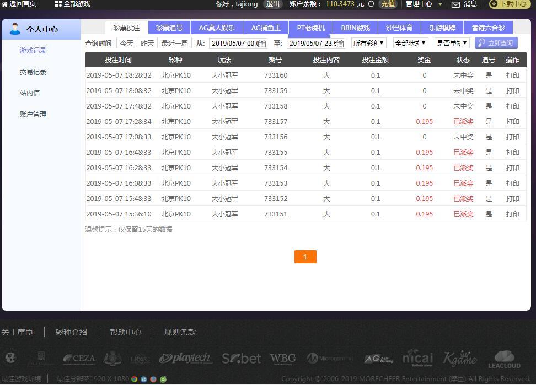Open calendar picker for start date
This screenshot has width=536, height=385.
click(x=262, y=44)
